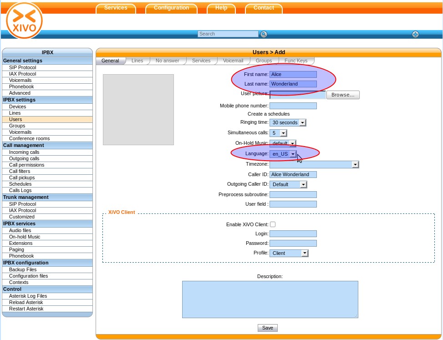
Task: Switch to the Voicemail tab
Action: [x=233, y=61]
